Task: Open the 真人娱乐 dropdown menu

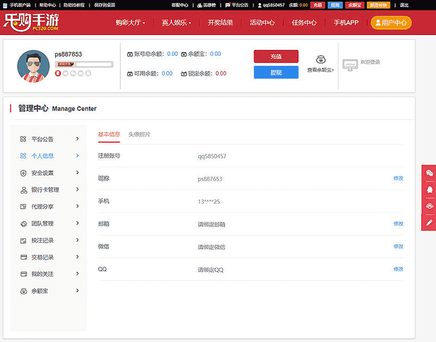Action: click(x=176, y=23)
